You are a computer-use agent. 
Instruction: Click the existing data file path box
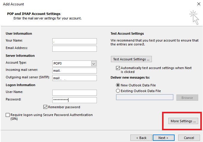144,97
